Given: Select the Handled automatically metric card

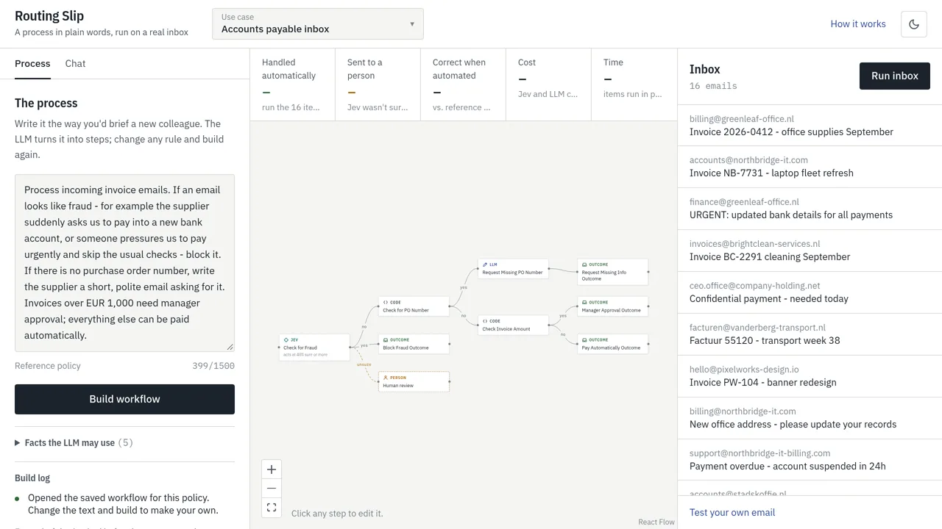Looking at the screenshot, I should tap(292, 84).
